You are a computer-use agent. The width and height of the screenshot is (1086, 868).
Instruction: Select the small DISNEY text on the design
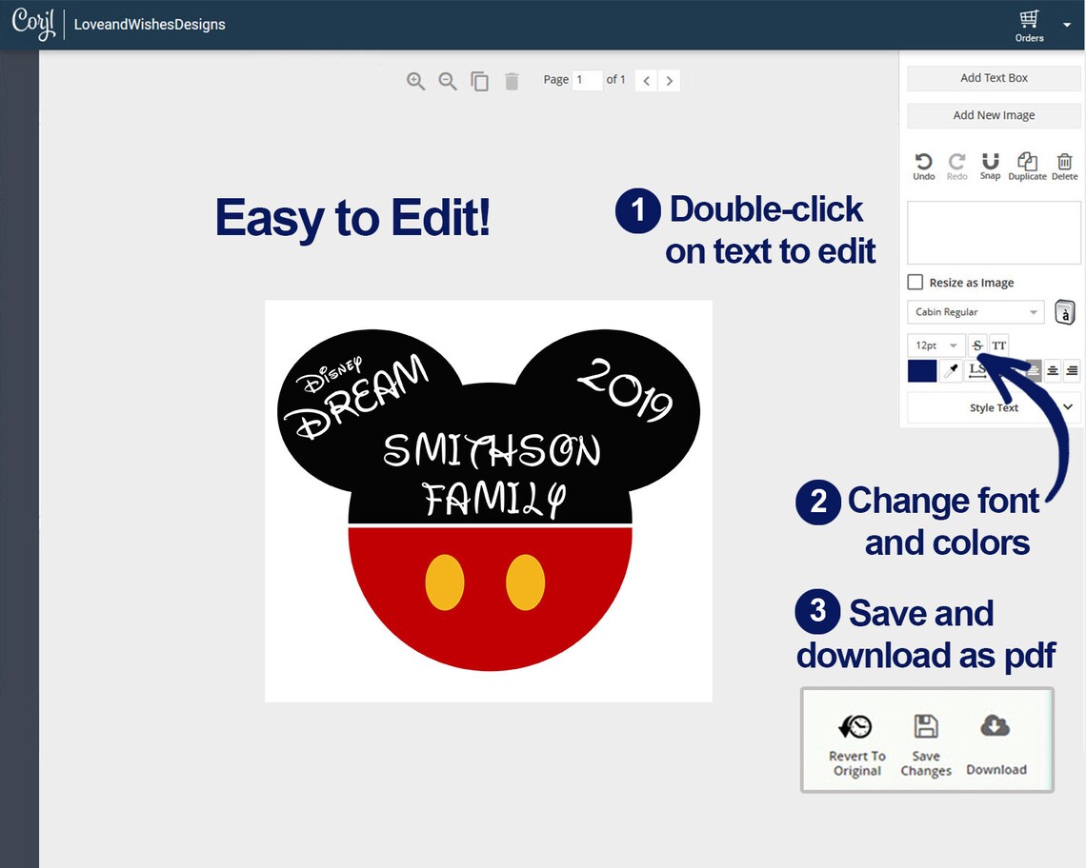(329, 374)
